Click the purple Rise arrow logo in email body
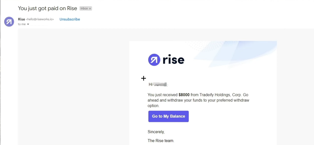Screen dimensions: 314x145 [154, 60]
